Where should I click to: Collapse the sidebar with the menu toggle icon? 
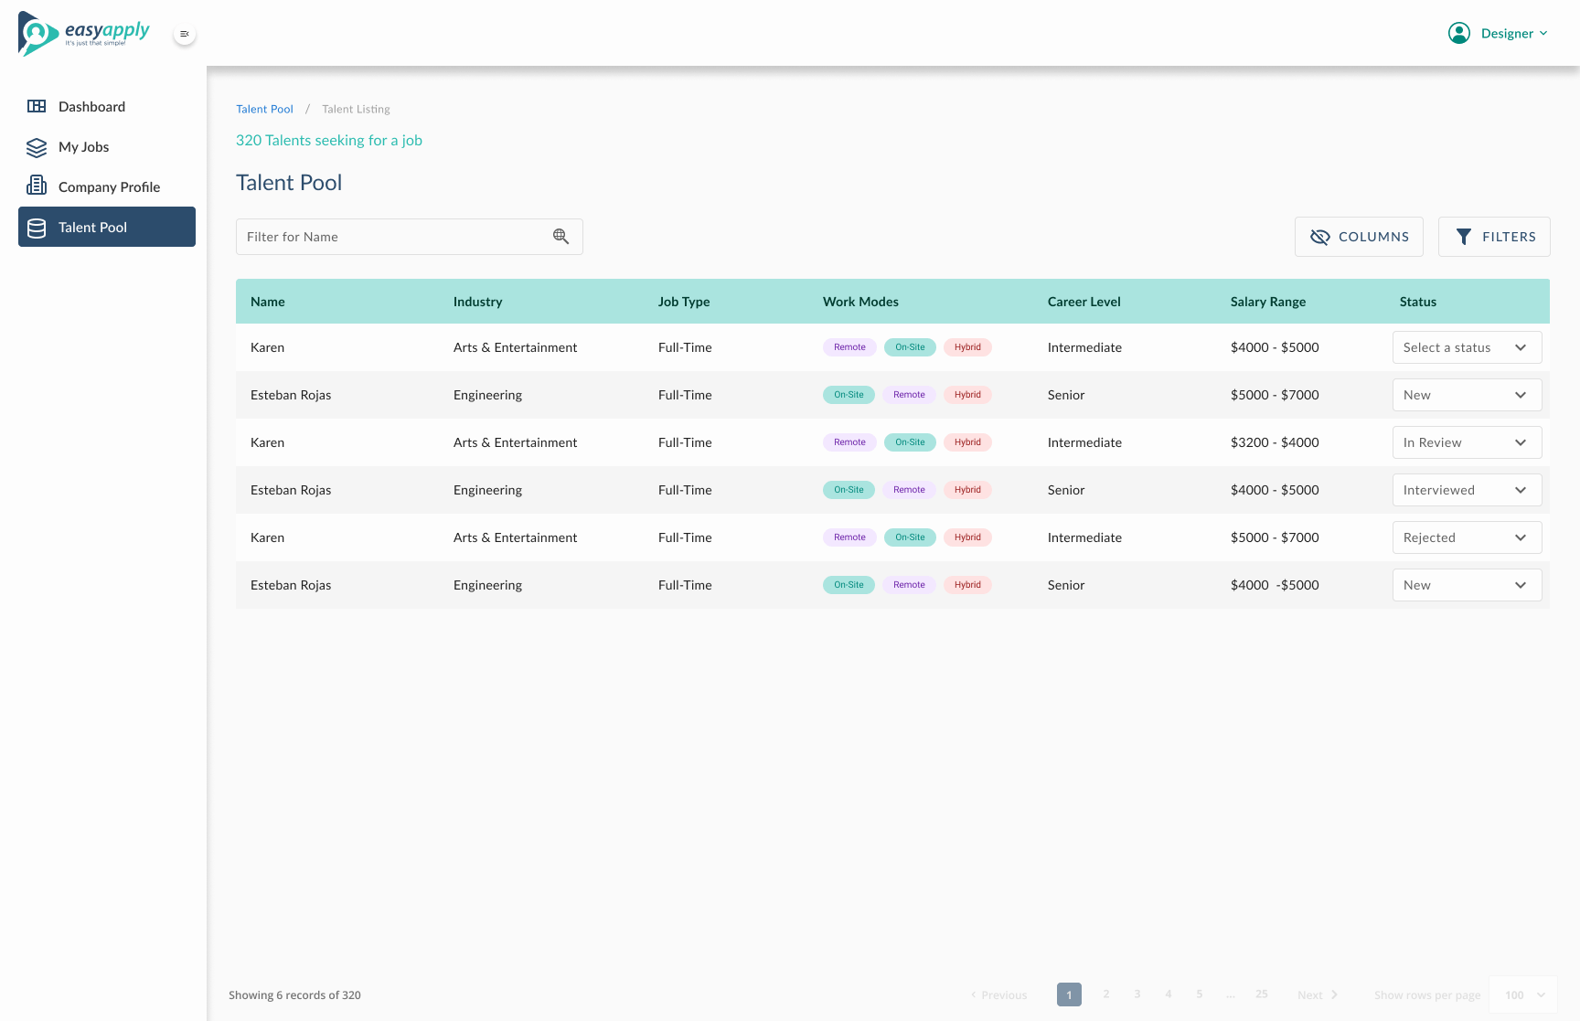click(x=185, y=34)
